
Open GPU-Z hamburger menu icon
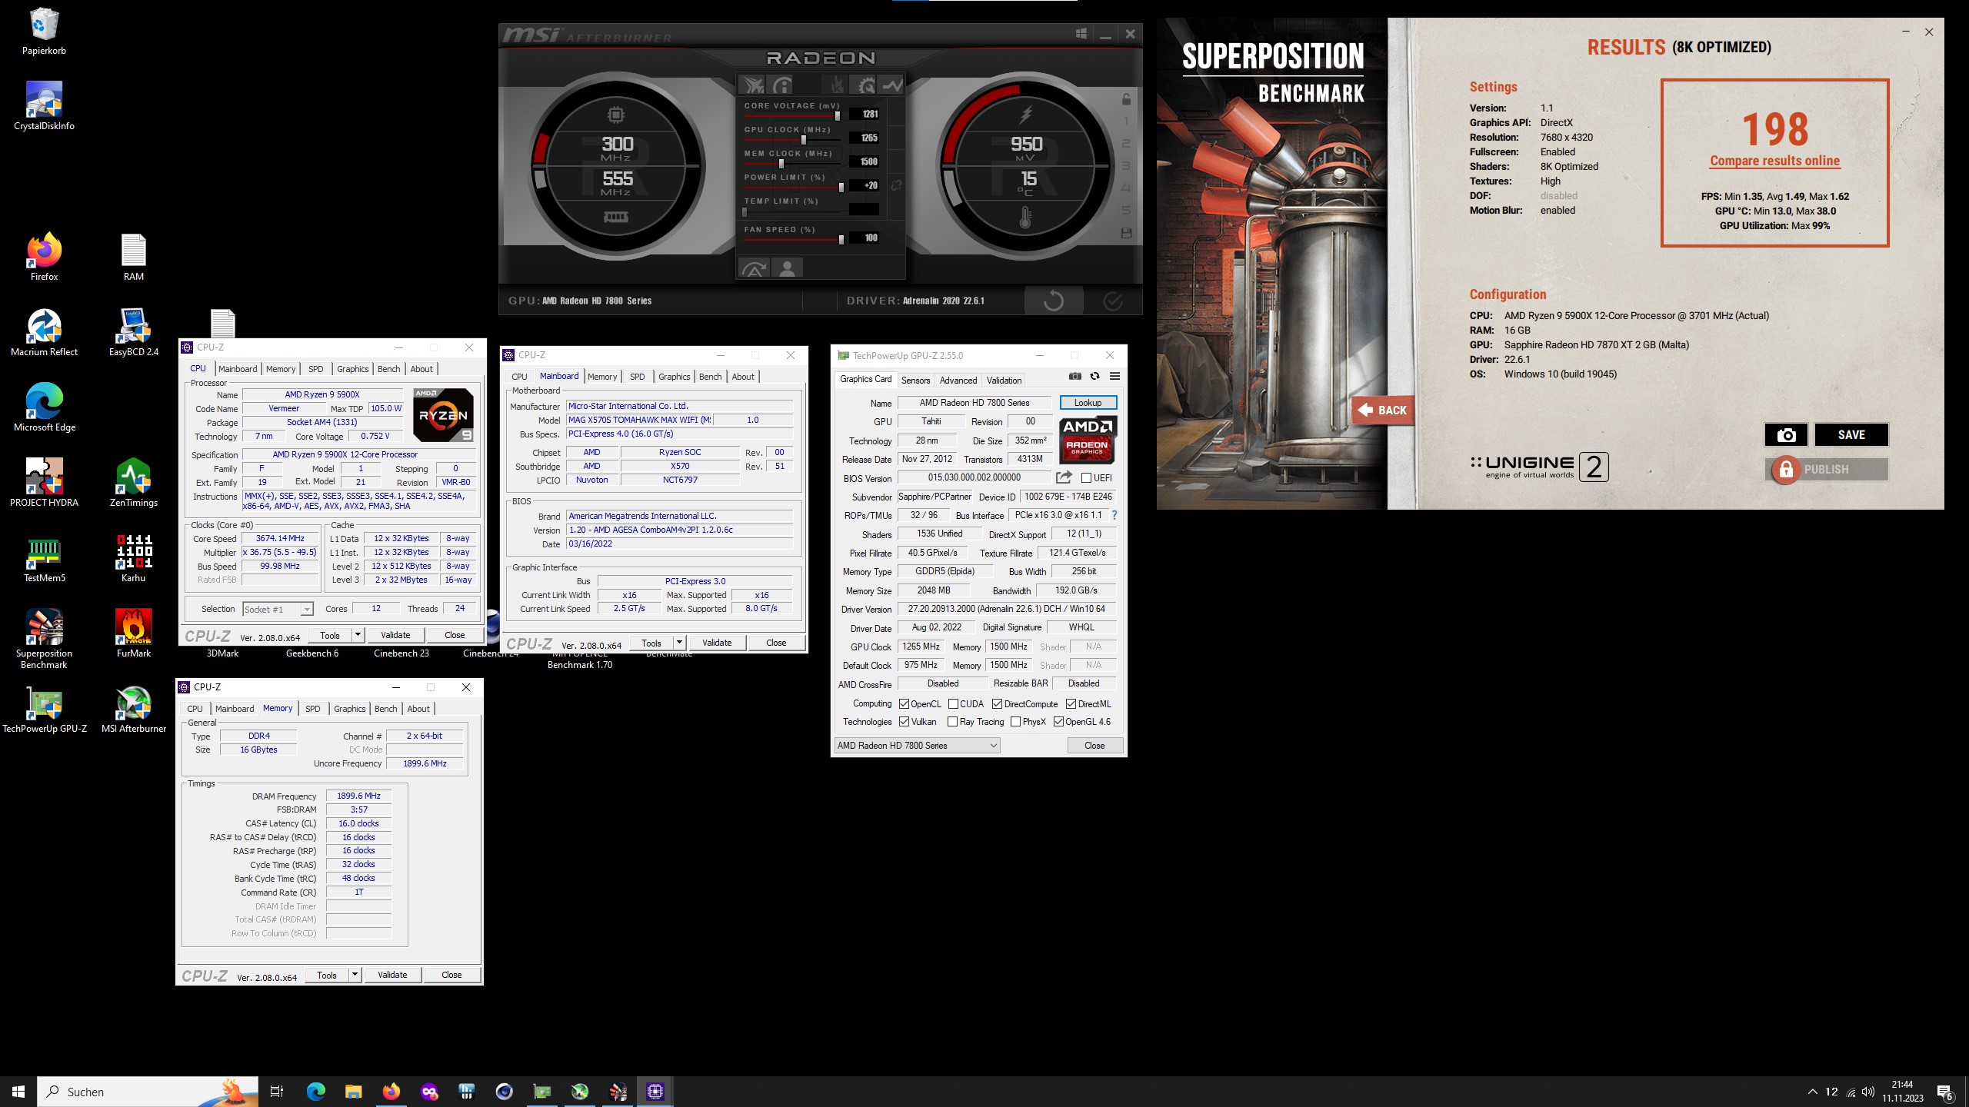pyautogui.click(x=1114, y=377)
